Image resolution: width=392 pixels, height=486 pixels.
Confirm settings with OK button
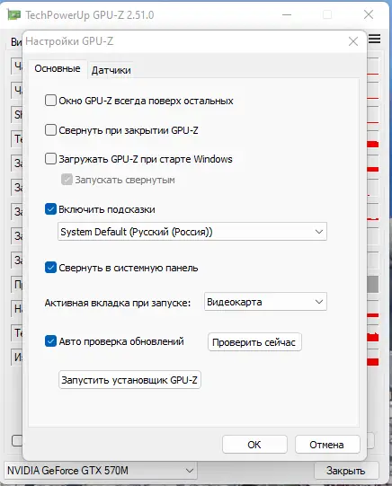(x=254, y=445)
